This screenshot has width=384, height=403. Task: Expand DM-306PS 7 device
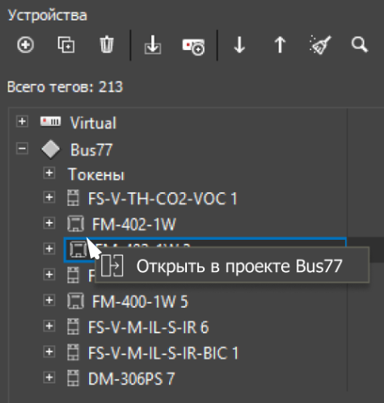pos(49,377)
